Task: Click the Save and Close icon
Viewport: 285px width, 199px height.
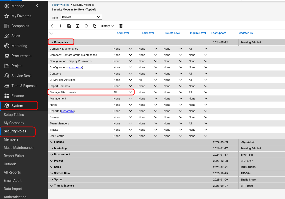Action: (x=78, y=26)
